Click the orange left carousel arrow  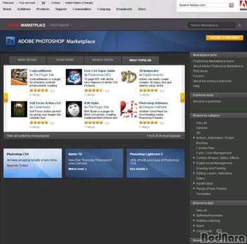pos(6,97)
